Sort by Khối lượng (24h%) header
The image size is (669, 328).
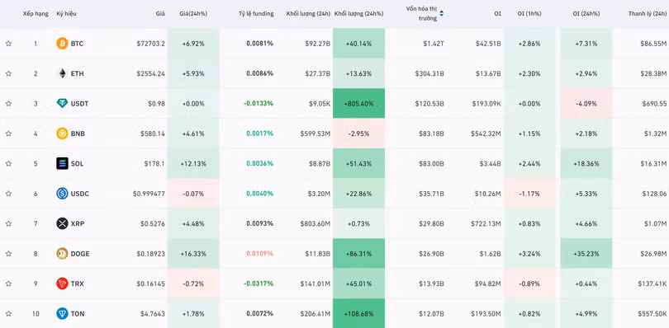click(358, 14)
